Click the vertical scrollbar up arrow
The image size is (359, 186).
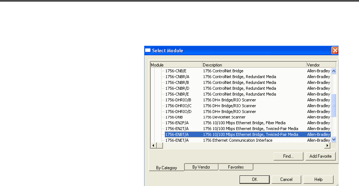tap(334, 71)
